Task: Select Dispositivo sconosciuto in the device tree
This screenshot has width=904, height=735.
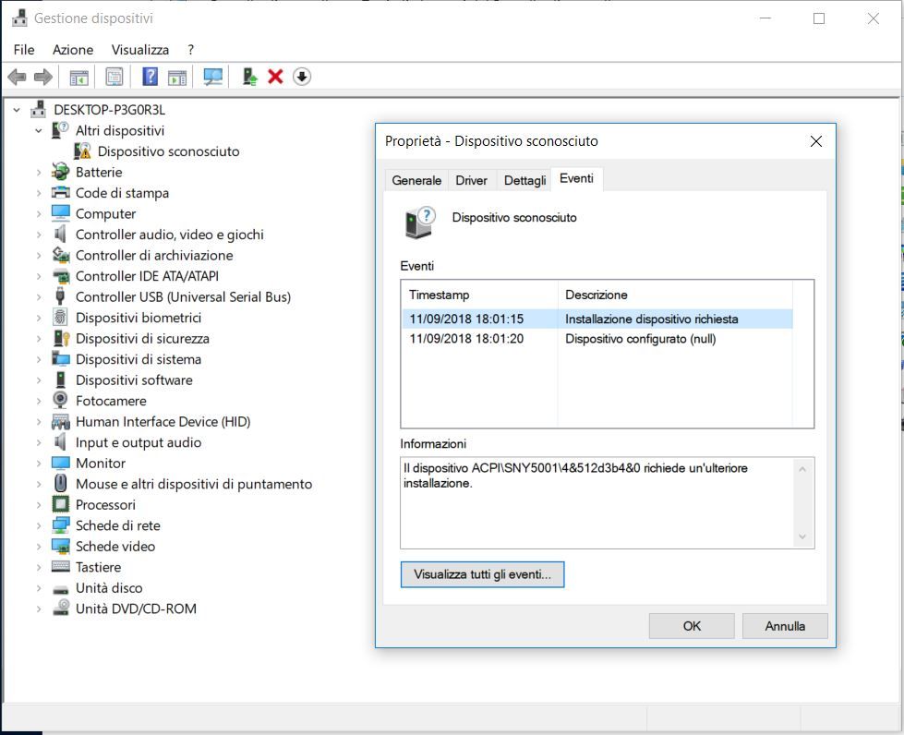Action: tap(168, 151)
